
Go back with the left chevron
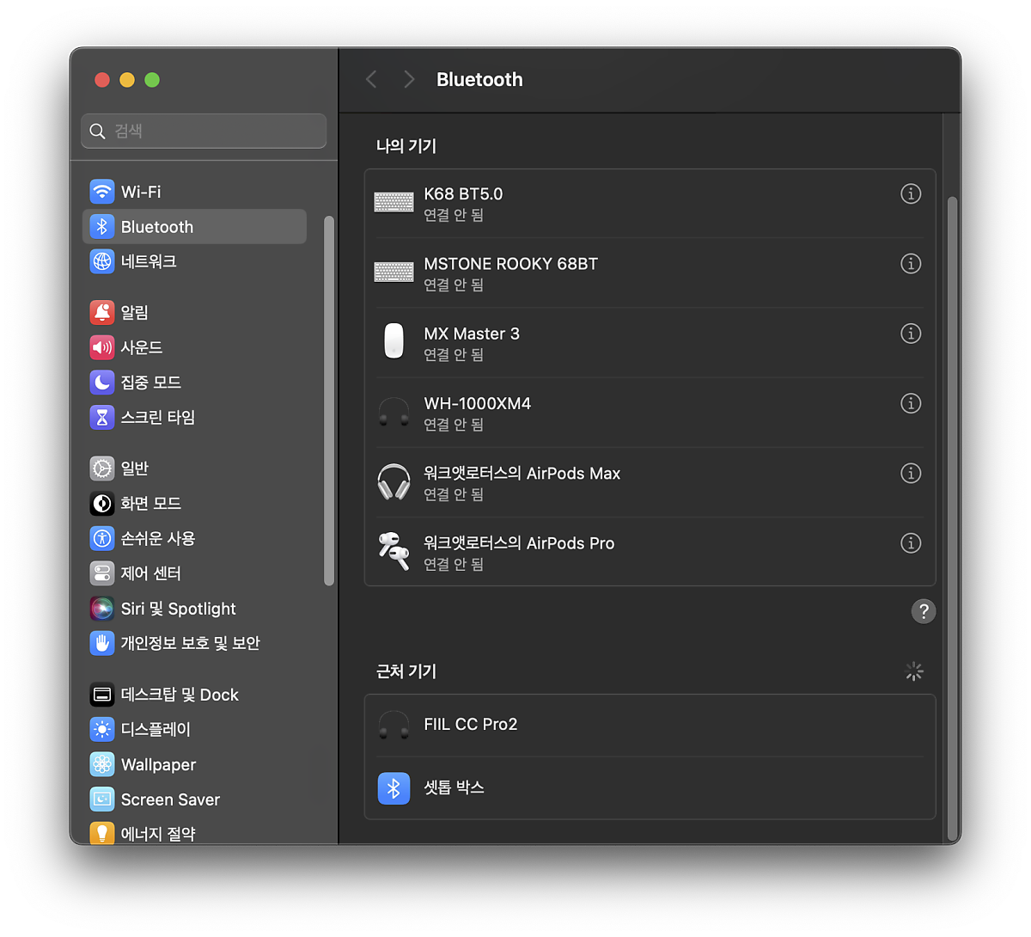click(x=371, y=79)
